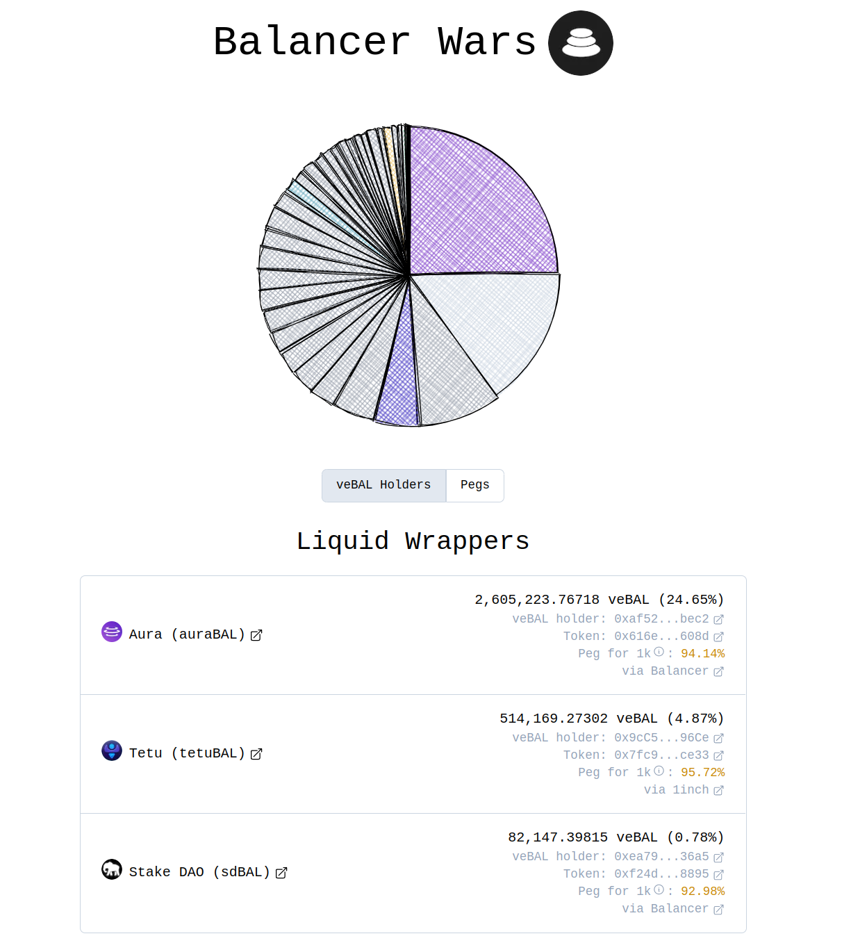
Task: Open external link icon beside Aura (auraBAL)
Action: [x=256, y=635]
